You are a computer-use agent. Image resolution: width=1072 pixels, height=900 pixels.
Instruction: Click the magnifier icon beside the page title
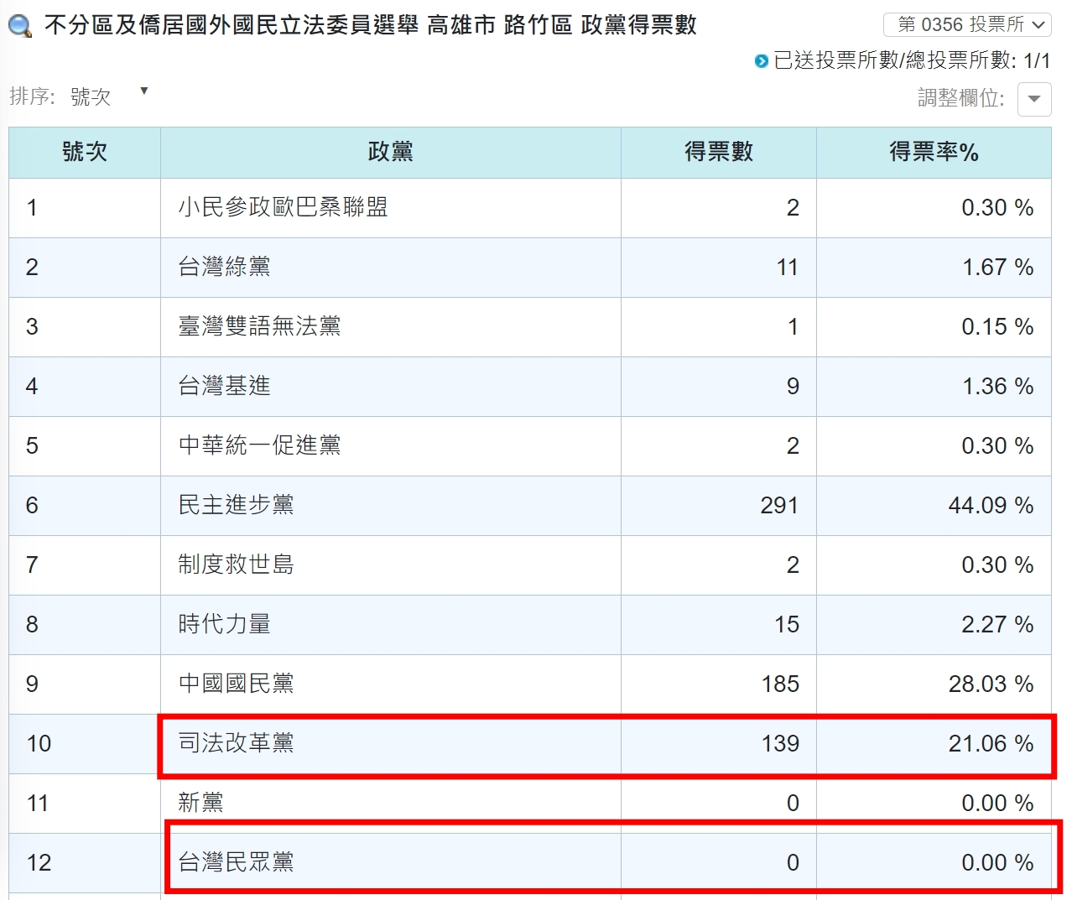pos(20,26)
